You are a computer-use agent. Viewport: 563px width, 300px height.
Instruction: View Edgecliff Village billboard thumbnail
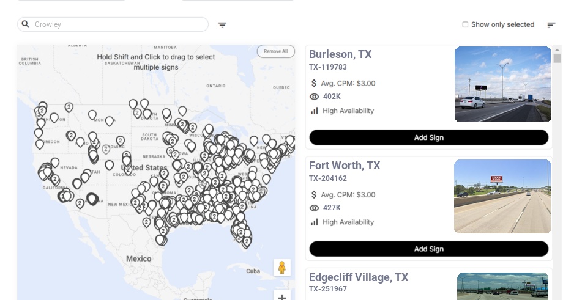(502, 285)
